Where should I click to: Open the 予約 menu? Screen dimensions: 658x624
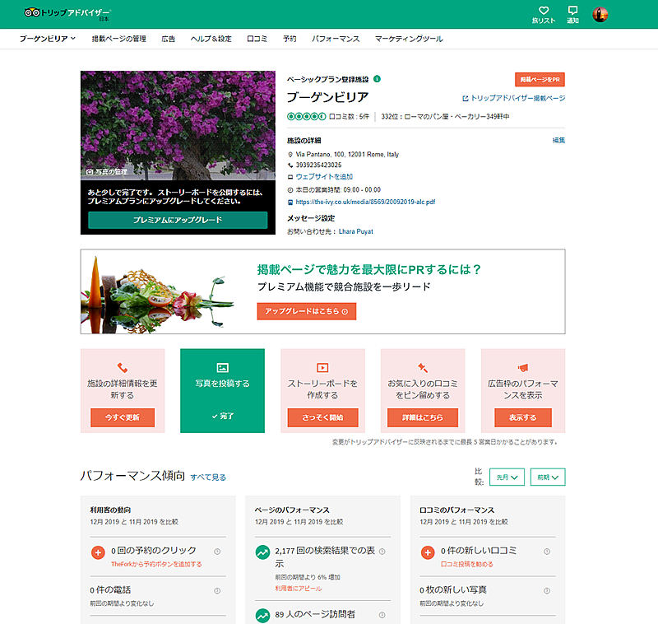pyautogui.click(x=290, y=39)
